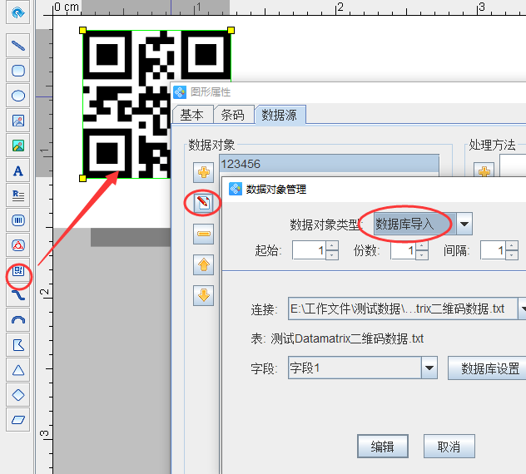The image size is (526, 474).
Task: Click the one-dimensional barcode tool
Action: click(17, 220)
